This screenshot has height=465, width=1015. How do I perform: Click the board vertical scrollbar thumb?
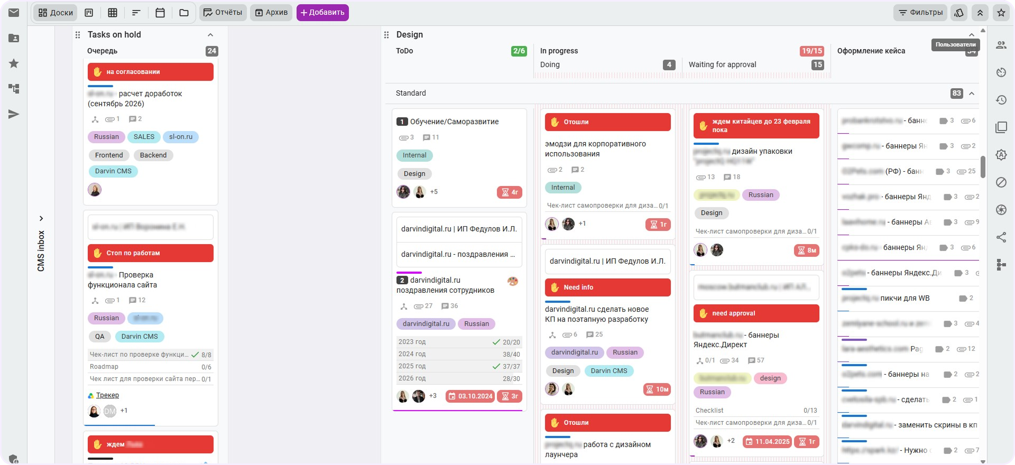[x=983, y=166]
